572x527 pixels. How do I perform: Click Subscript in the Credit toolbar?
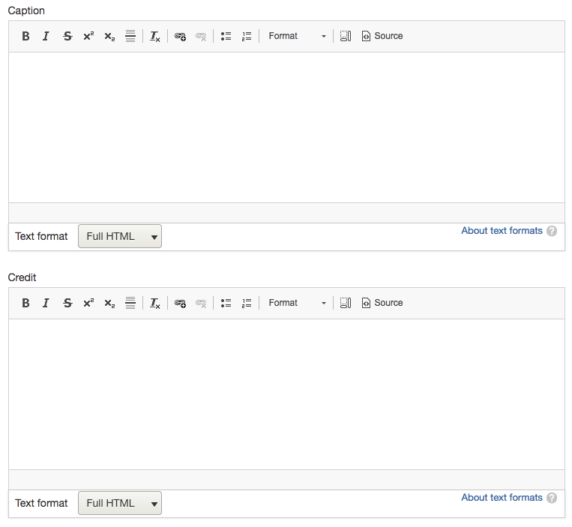click(109, 303)
